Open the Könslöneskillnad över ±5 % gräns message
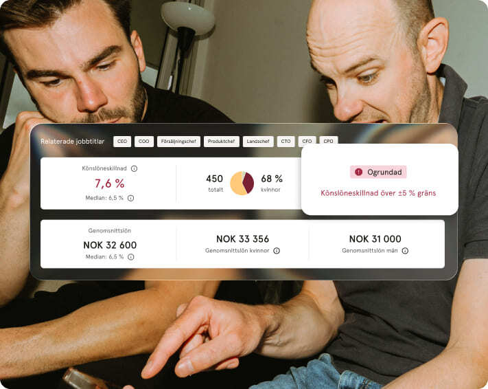 click(x=378, y=193)
